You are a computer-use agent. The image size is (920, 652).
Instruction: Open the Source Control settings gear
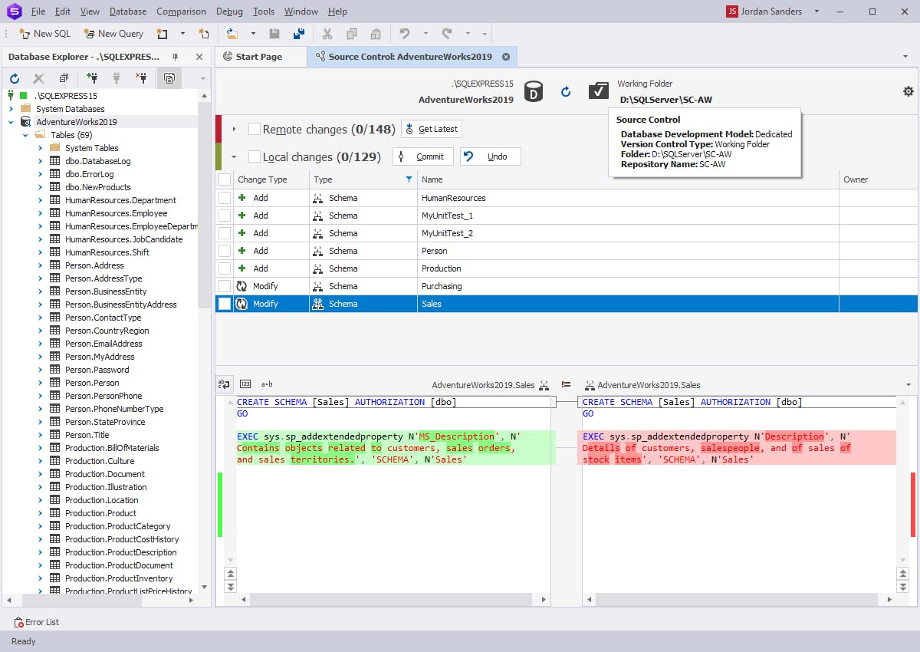(908, 91)
